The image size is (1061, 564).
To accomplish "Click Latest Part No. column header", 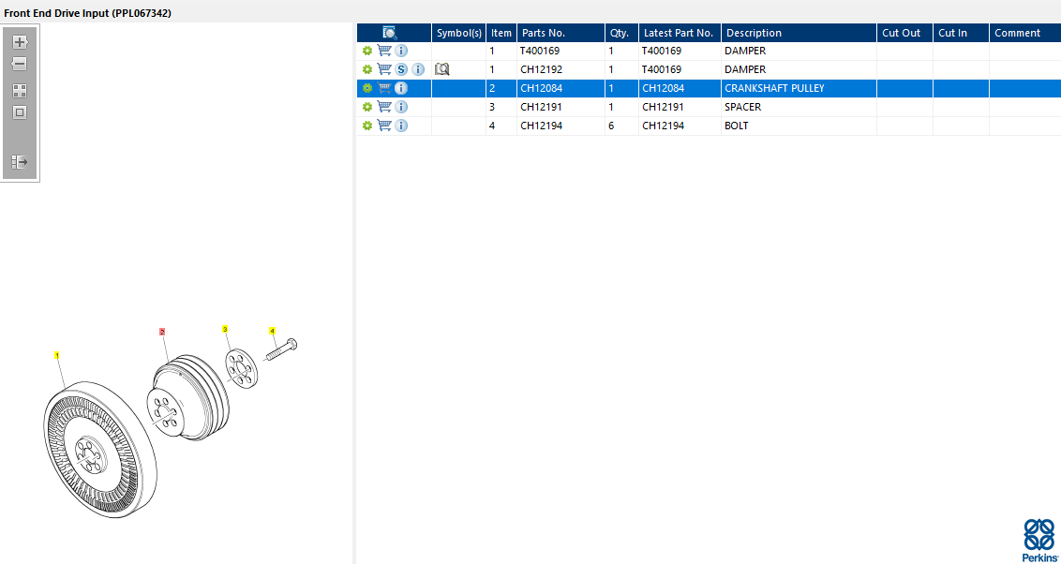I will coord(680,33).
